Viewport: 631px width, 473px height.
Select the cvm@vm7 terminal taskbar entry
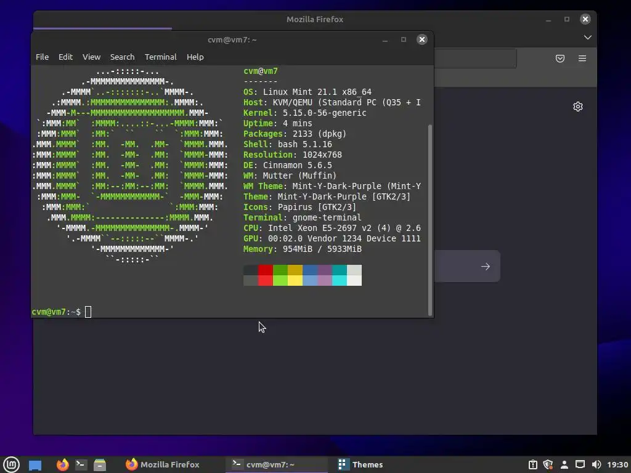click(276, 464)
